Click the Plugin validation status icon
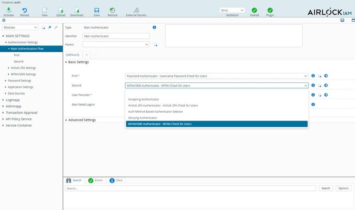This screenshot has height=210, width=355. click(270, 10)
